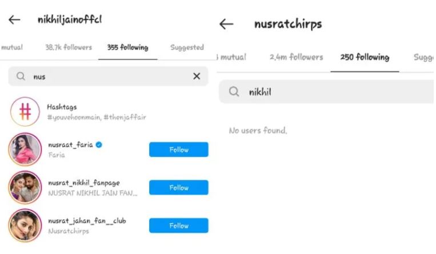Go back from nikhiljainoffcl following list
Viewport: 436px width, 254px height.
pyautogui.click(x=14, y=20)
